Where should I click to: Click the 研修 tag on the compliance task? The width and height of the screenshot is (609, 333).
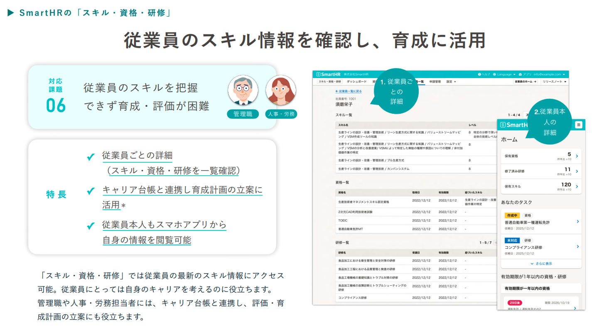point(527,240)
